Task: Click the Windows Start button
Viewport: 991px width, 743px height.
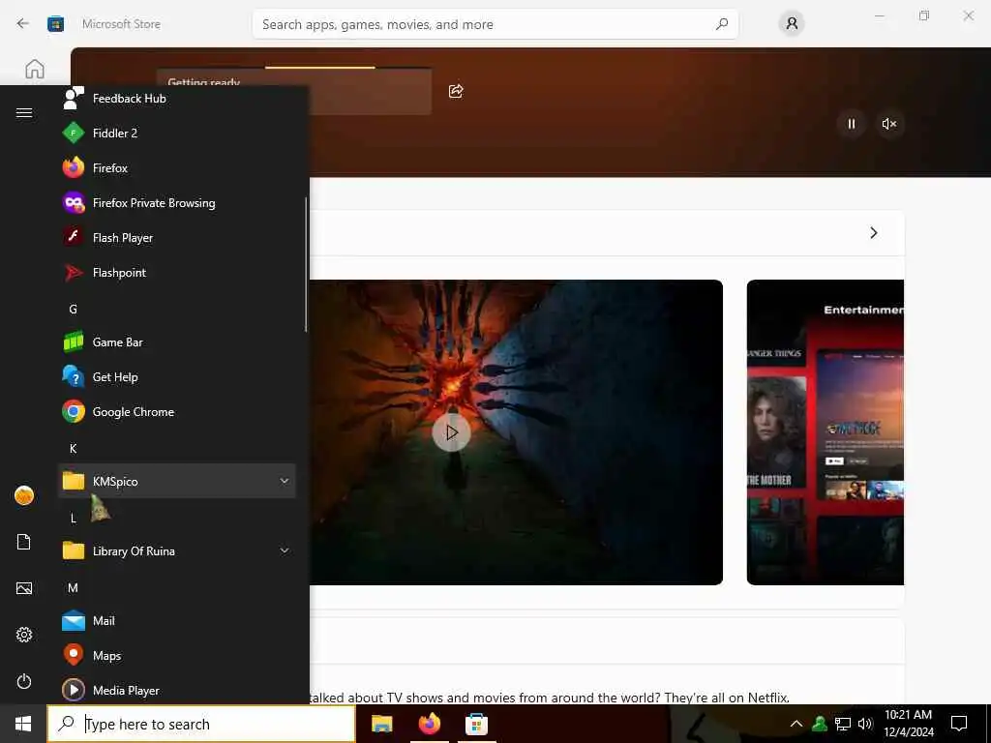Action: 23,724
